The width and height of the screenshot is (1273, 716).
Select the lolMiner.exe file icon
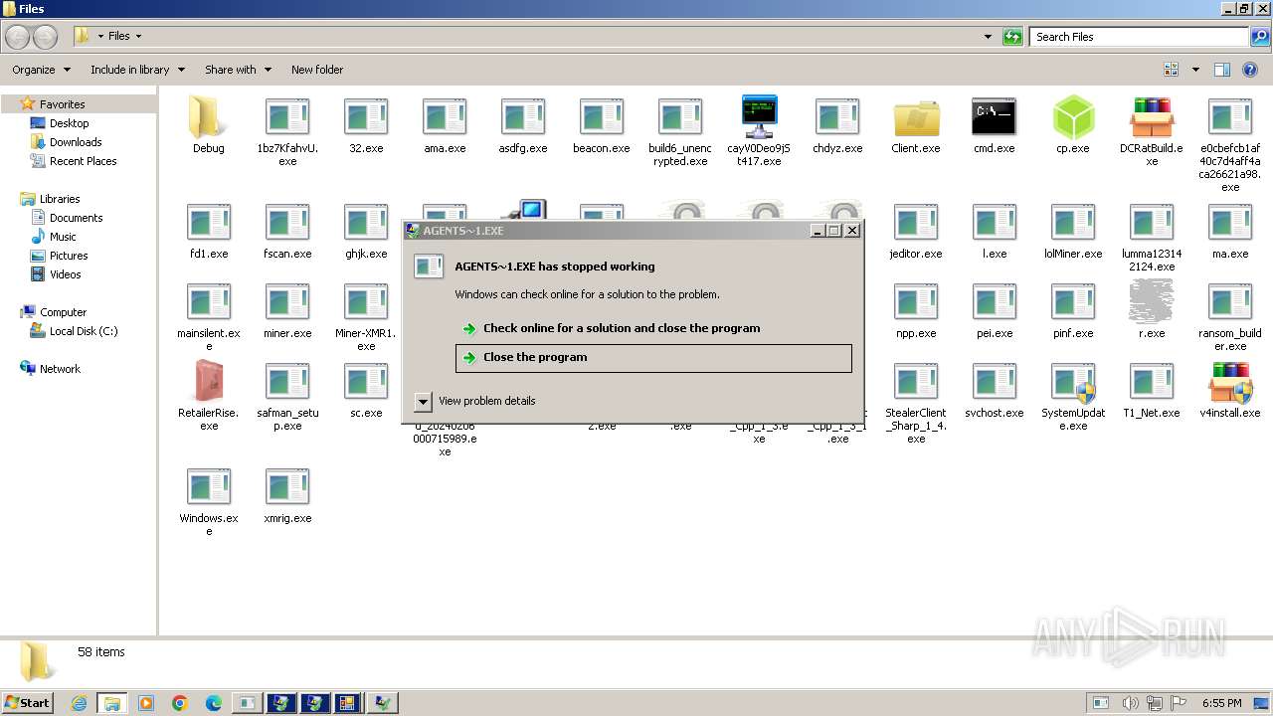pos(1073,223)
